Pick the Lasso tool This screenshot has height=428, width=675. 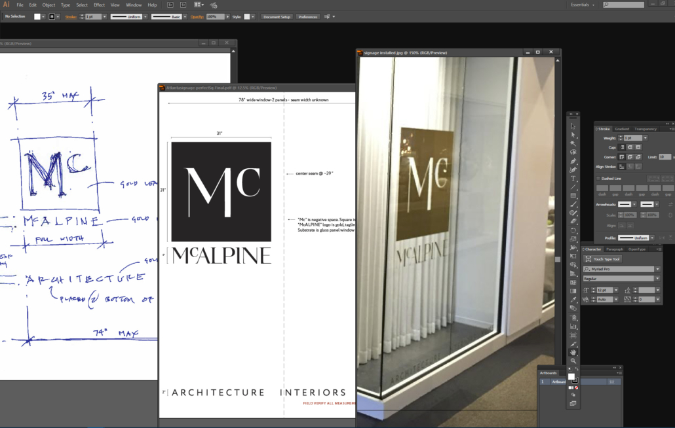[x=573, y=152]
